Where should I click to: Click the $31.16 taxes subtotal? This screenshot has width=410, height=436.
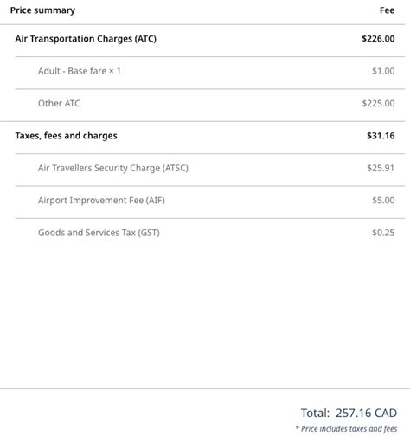(x=381, y=136)
